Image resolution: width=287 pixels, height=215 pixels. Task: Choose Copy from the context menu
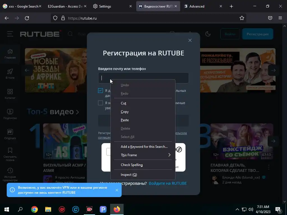143,112
